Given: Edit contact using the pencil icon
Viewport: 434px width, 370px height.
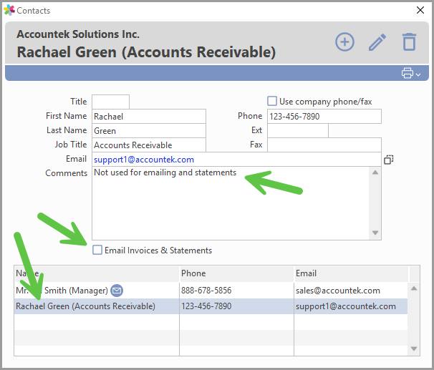Looking at the screenshot, I should coord(377,42).
